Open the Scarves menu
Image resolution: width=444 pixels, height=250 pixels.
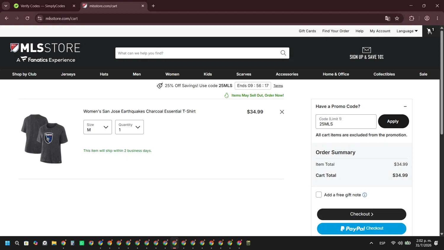244,74
